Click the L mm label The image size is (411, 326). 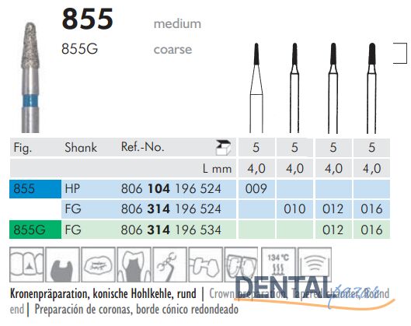click(218, 169)
